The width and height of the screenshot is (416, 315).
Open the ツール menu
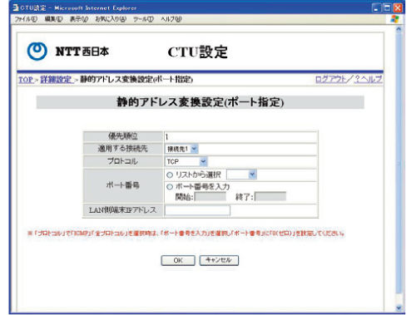pyautogui.click(x=143, y=19)
